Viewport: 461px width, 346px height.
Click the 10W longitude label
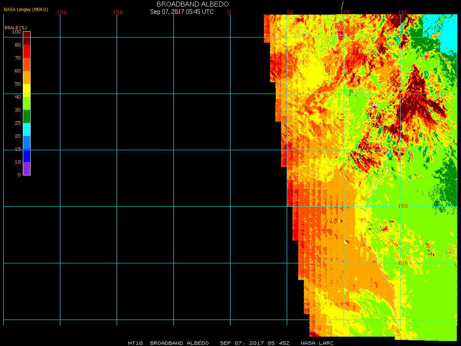click(x=118, y=12)
